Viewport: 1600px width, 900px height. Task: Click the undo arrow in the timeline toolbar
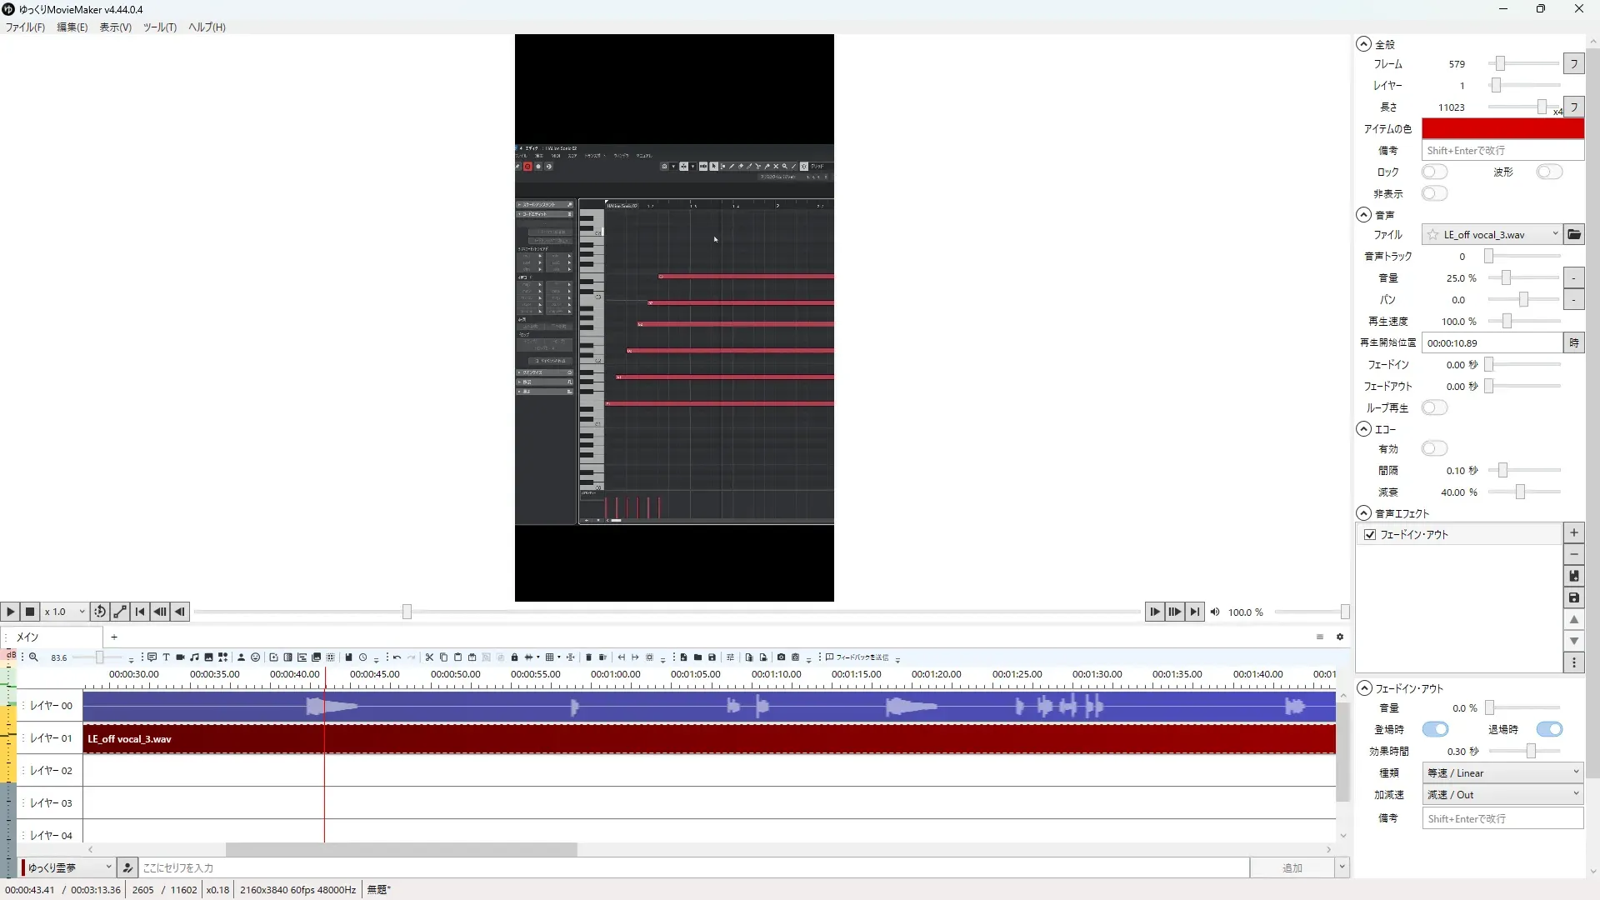(x=397, y=657)
